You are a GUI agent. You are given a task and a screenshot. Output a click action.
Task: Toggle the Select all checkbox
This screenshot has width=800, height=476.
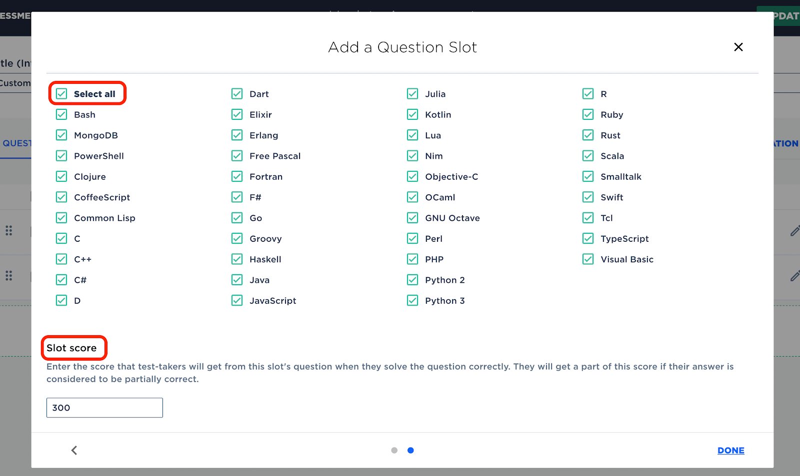(x=61, y=94)
